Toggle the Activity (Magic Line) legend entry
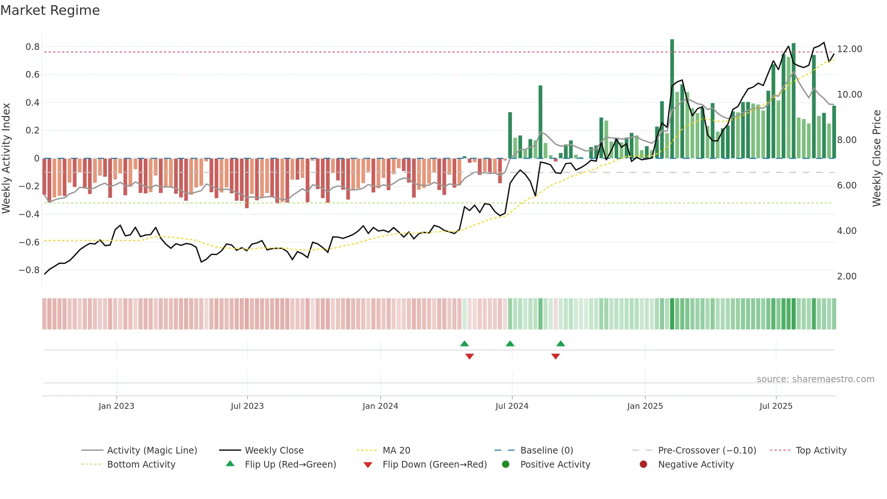The height and width of the screenshot is (499, 887). 139,450
